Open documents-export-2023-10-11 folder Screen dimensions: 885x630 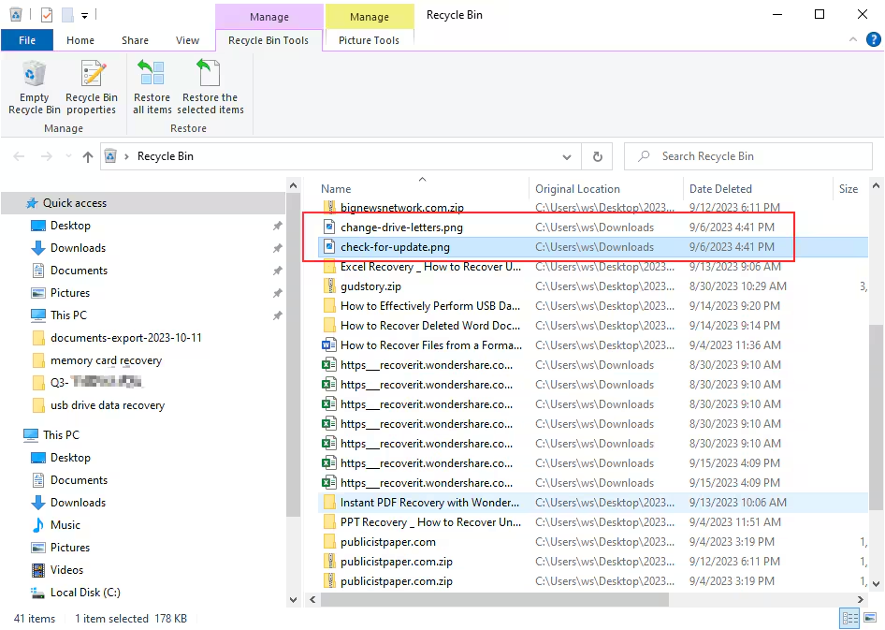point(125,338)
